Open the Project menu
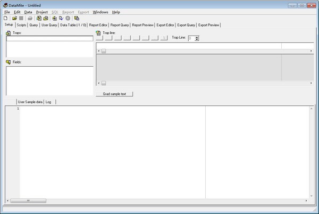This screenshot has height=214, width=319. click(41, 12)
